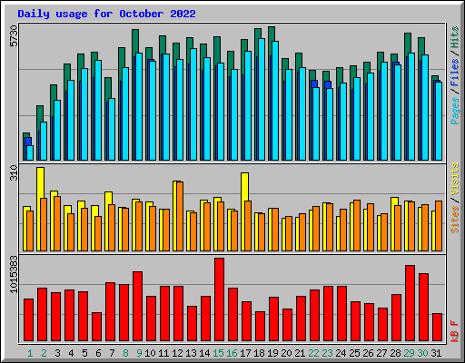
Task: Select the cyan pages bar for day 19
Action: (x=275, y=101)
